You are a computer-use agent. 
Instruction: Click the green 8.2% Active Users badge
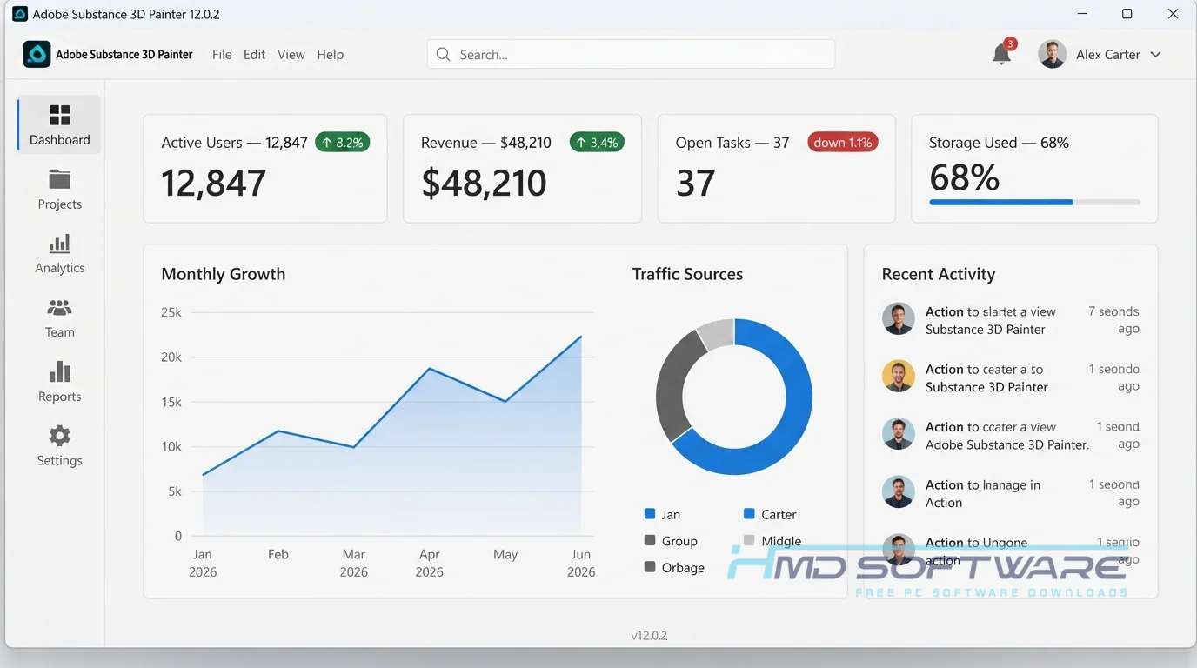pos(343,142)
